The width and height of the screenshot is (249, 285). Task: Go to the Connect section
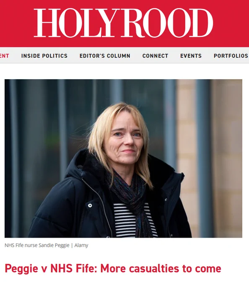click(x=156, y=56)
